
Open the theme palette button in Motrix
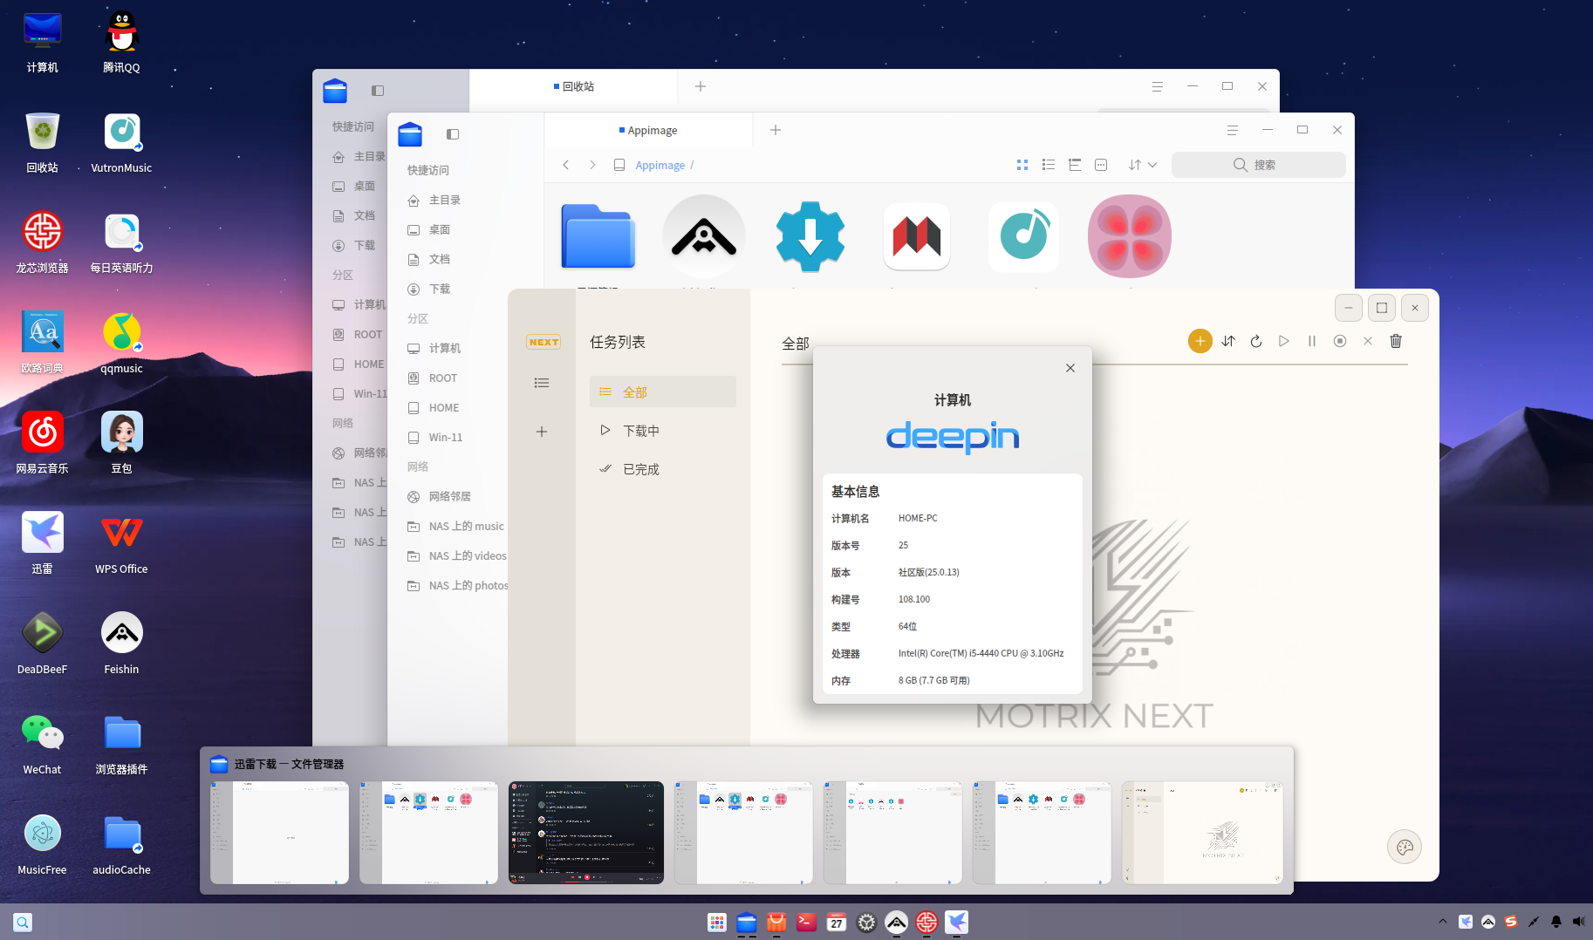click(1405, 847)
